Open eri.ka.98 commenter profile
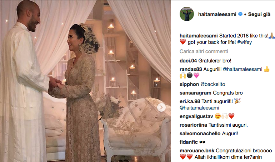The height and width of the screenshot is (162, 275). coord(190,102)
